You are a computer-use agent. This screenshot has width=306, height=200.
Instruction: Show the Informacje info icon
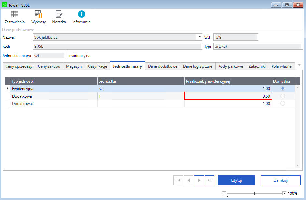point(82,14)
